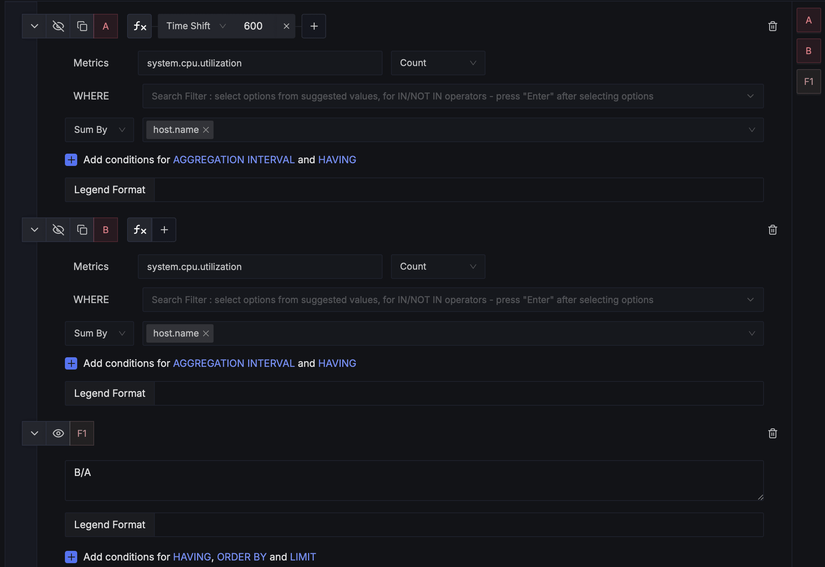Hide query B with its eye toggle
825x567 pixels.
(58, 229)
